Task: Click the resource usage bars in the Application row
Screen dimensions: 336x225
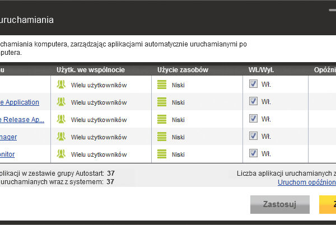Action: click(162, 102)
